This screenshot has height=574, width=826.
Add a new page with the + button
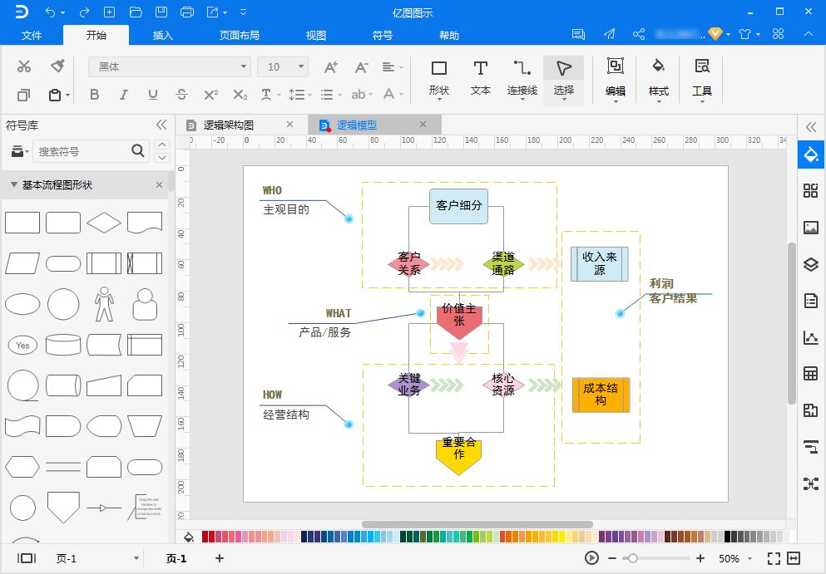(219, 558)
